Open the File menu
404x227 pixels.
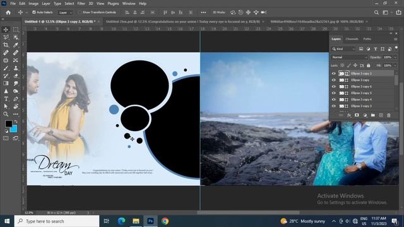click(x=13, y=4)
